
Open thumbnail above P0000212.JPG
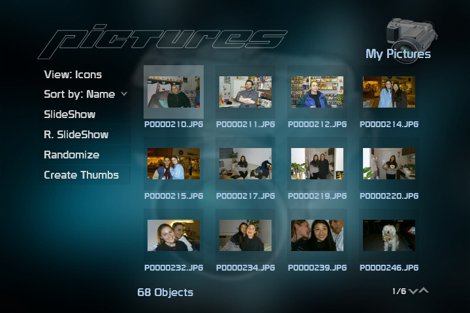pyautogui.click(x=317, y=92)
